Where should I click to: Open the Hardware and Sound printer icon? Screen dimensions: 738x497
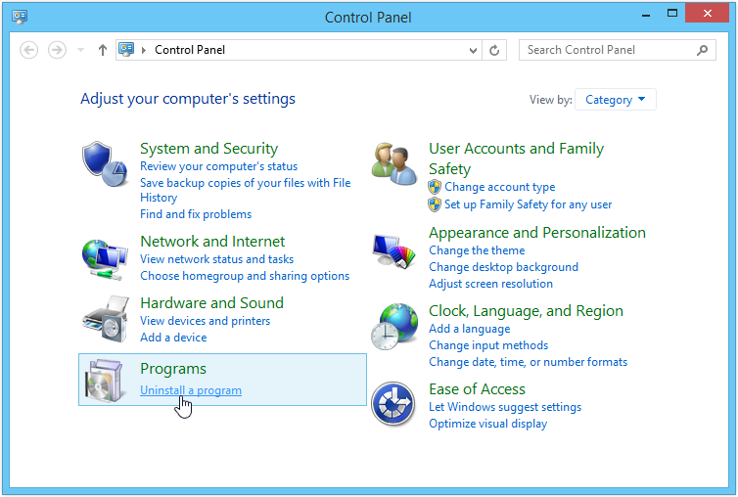click(106, 319)
